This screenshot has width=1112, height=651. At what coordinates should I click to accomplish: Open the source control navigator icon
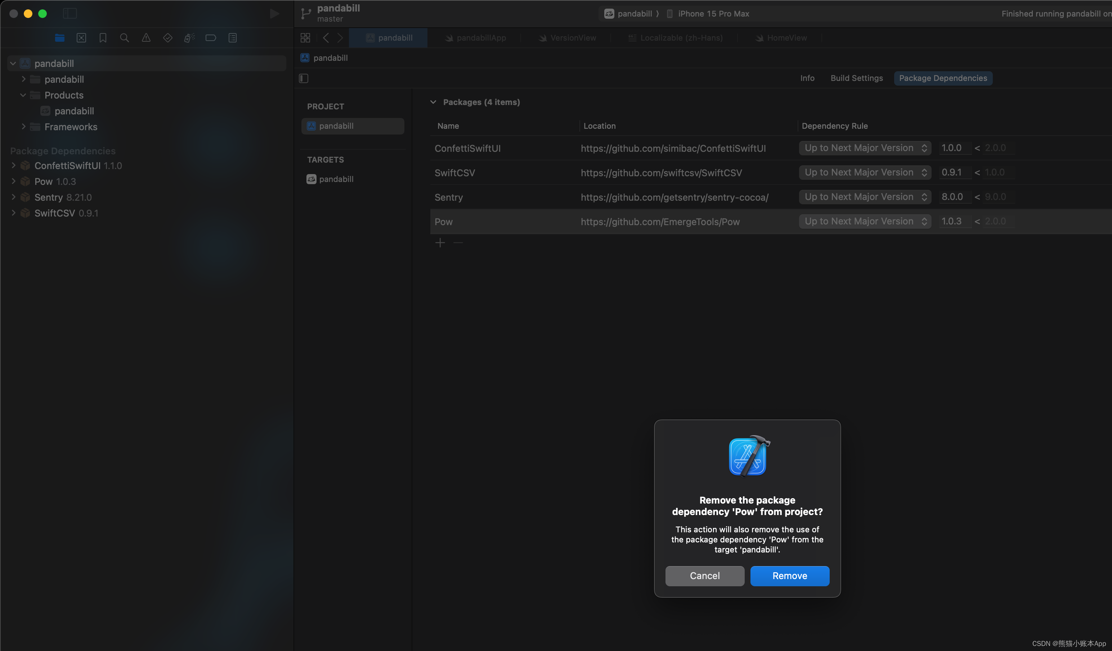pyautogui.click(x=81, y=38)
